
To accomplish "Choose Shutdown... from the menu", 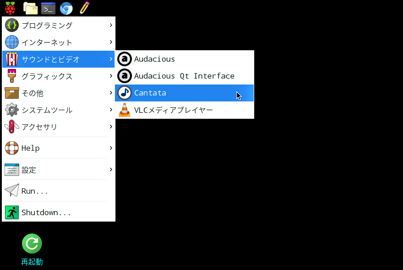I will (x=58, y=212).
